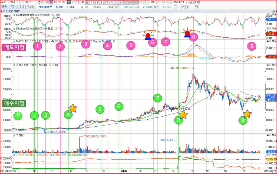The width and height of the screenshot is (277, 174).
Task: Click the stock code stepper arrows
Action: pyautogui.click(x=39, y=2)
